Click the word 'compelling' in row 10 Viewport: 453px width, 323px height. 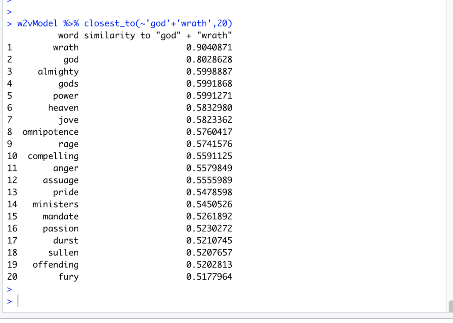click(53, 156)
